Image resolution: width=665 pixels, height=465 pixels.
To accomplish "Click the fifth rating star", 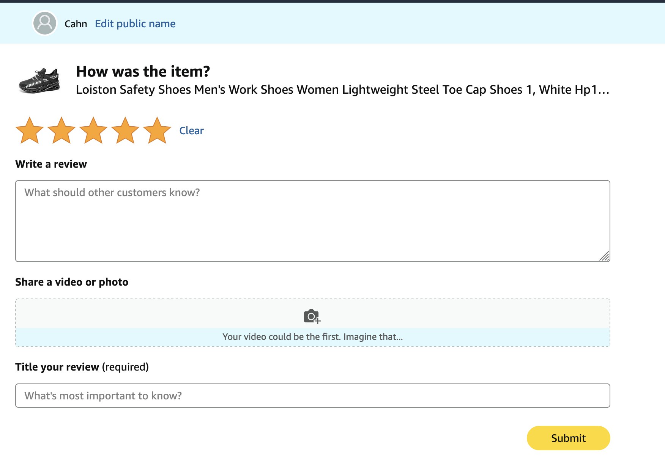I will click(157, 131).
